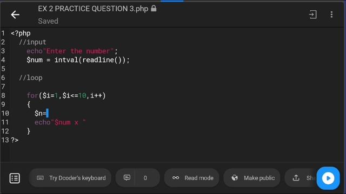Go back using the arrow icon
Image resolution: width=346 pixels, height=194 pixels.
point(15,15)
